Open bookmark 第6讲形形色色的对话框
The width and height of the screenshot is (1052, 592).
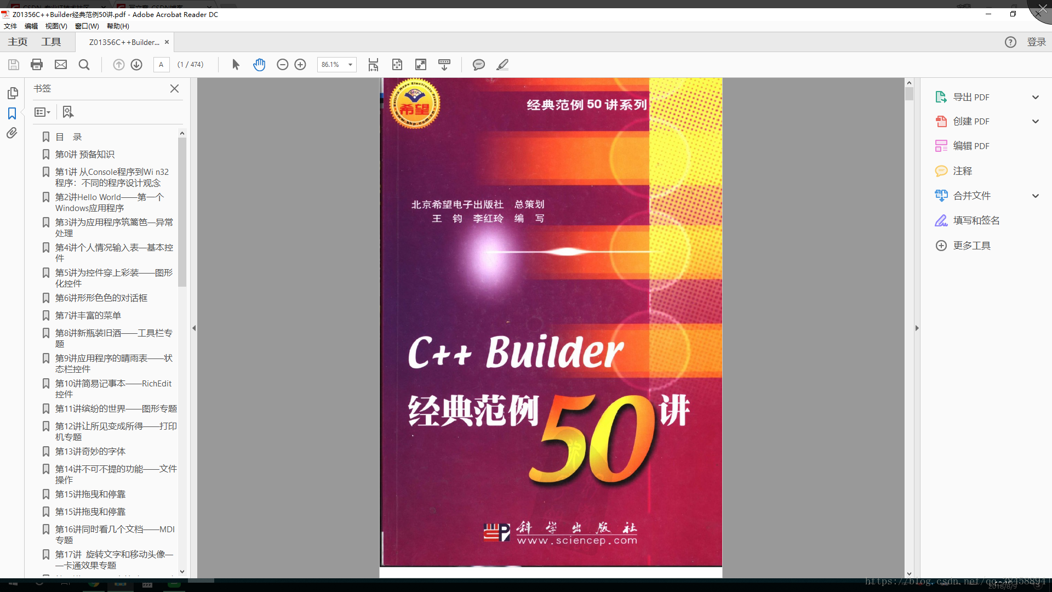point(101,298)
